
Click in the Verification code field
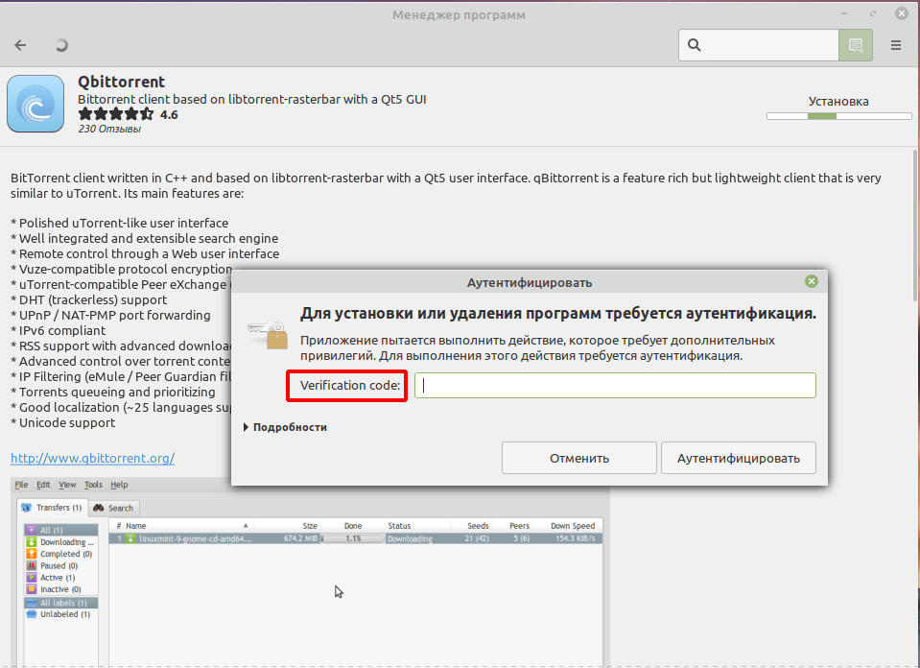click(615, 385)
